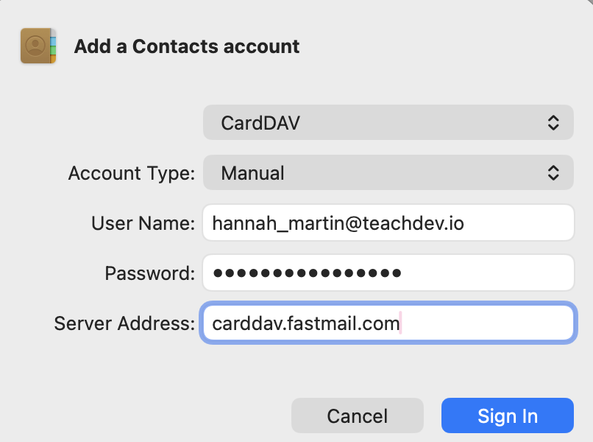Click the "Server Address:" label
The image size is (593, 442).
click(x=125, y=323)
